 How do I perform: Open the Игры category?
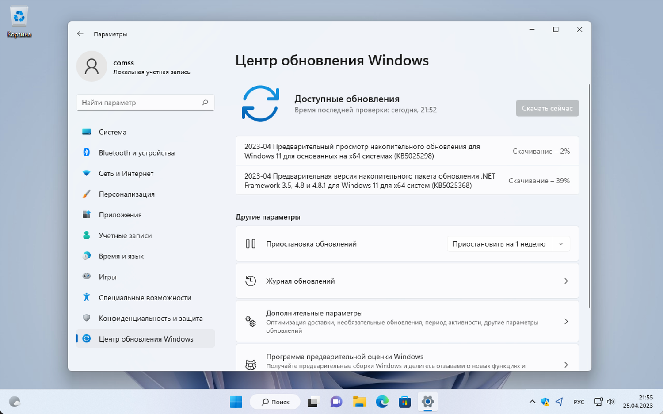pyautogui.click(x=145, y=277)
